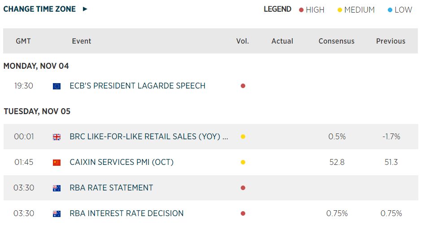Click the Consensus column header
This screenshot has width=421, height=226.
[336, 41]
